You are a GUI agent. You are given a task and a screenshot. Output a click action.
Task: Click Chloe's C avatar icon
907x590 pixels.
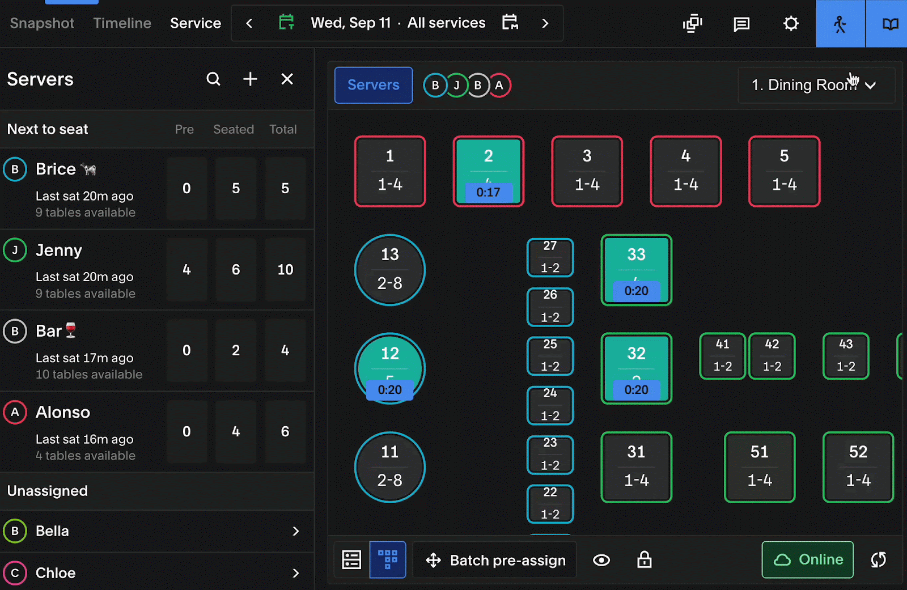pyautogui.click(x=15, y=573)
